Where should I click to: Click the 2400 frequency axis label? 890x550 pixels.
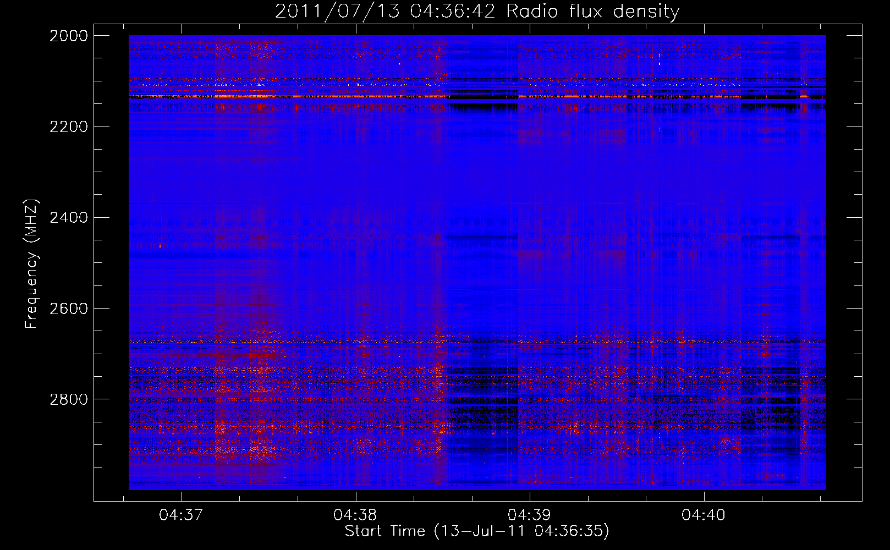69,218
